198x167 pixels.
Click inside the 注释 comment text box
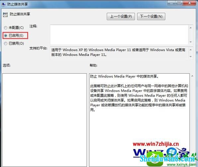119,35
